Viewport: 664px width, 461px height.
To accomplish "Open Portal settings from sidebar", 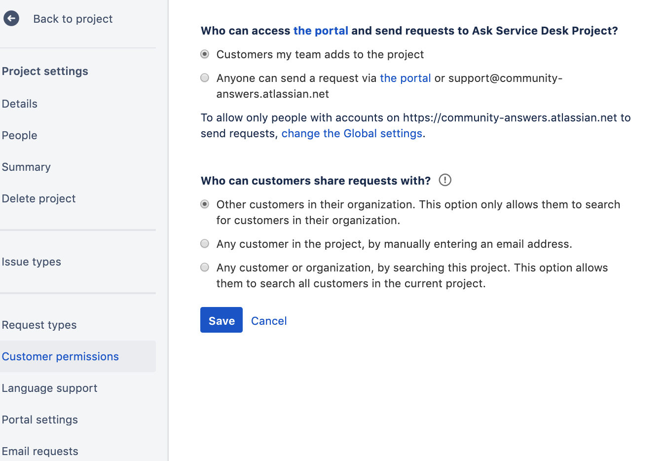I will click(40, 420).
